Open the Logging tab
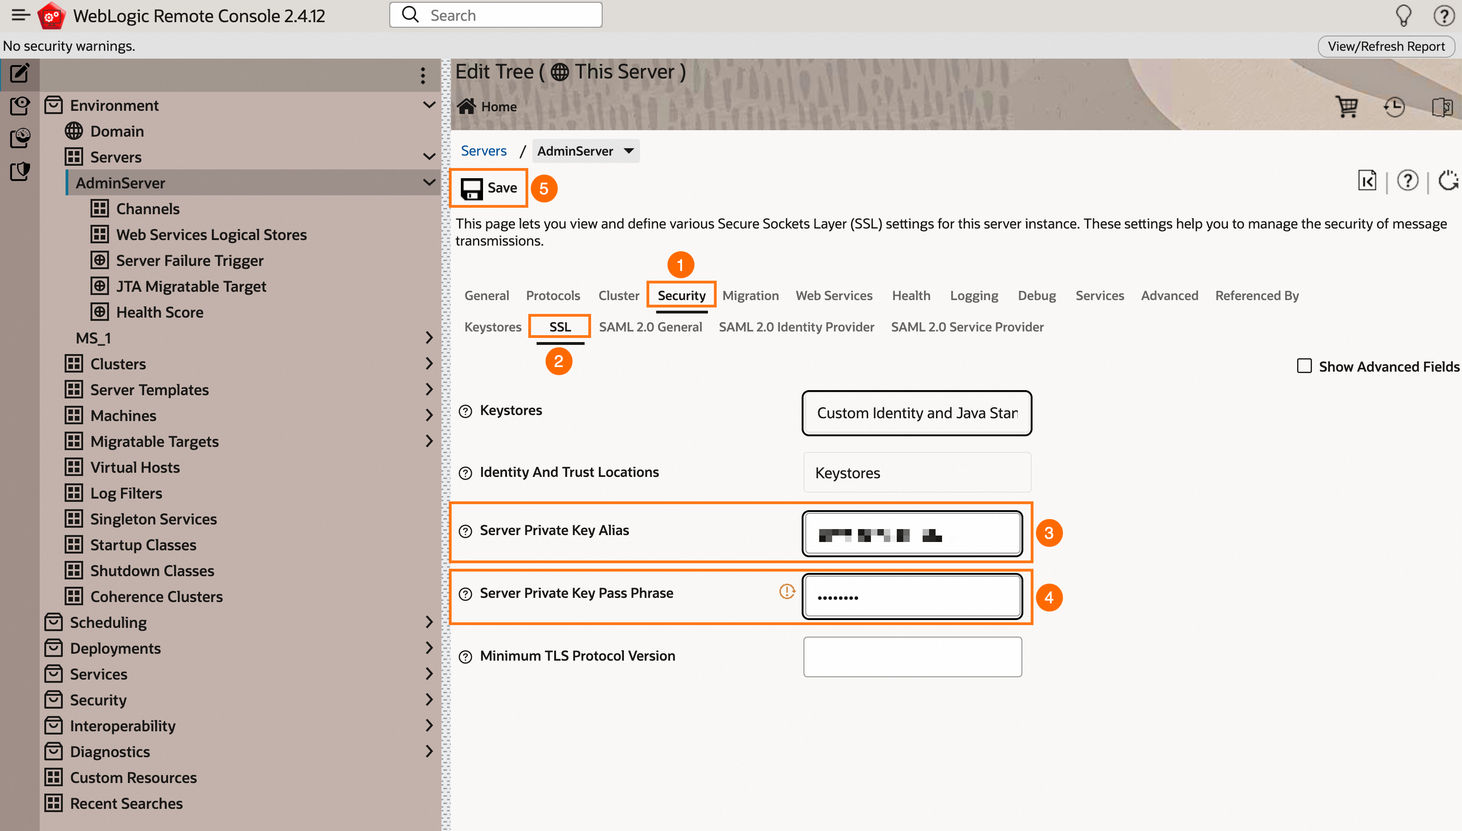The height and width of the screenshot is (831, 1462). tap(974, 295)
